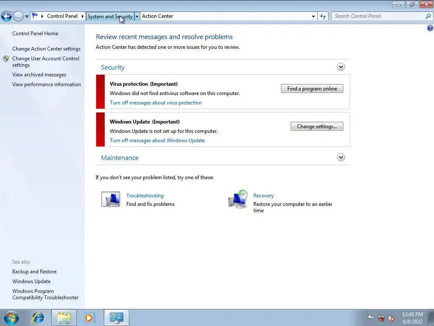Click the Action Center flag tray icon

[x=370, y=318]
